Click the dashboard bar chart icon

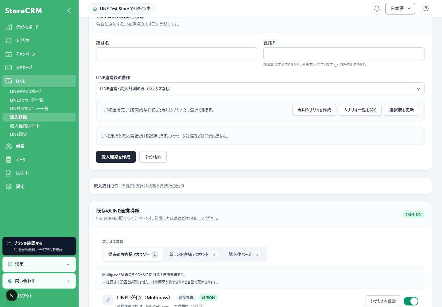point(9,27)
